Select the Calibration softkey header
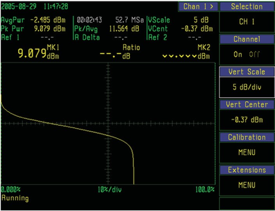 coord(247,137)
